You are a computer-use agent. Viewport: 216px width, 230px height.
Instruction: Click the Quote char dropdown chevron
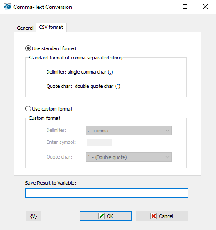point(168,157)
